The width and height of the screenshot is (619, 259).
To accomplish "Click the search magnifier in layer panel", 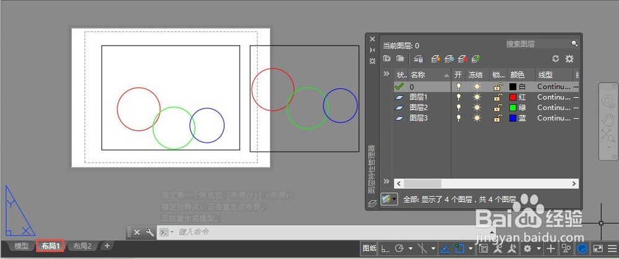I will [x=574, y=44].
